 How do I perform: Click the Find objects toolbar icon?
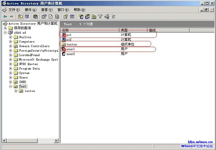point(107,16)
